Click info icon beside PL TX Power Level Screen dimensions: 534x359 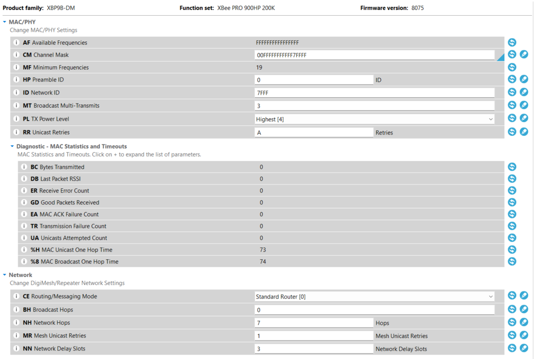(17, 119)
